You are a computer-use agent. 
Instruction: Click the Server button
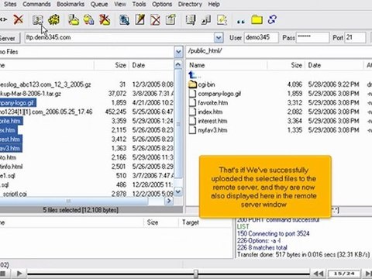(x=9, y=38)
